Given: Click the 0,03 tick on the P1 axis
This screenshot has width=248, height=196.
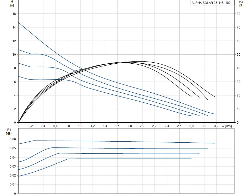Looking at the screenshot, I should pyautogui.click(x=13, y=166).
